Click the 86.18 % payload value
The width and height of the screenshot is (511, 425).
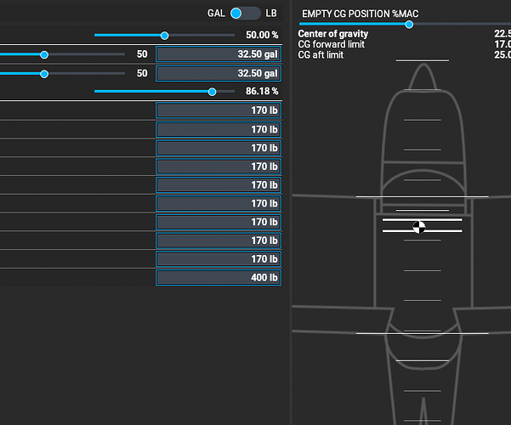pyautogui.click(x=262, y=91)
